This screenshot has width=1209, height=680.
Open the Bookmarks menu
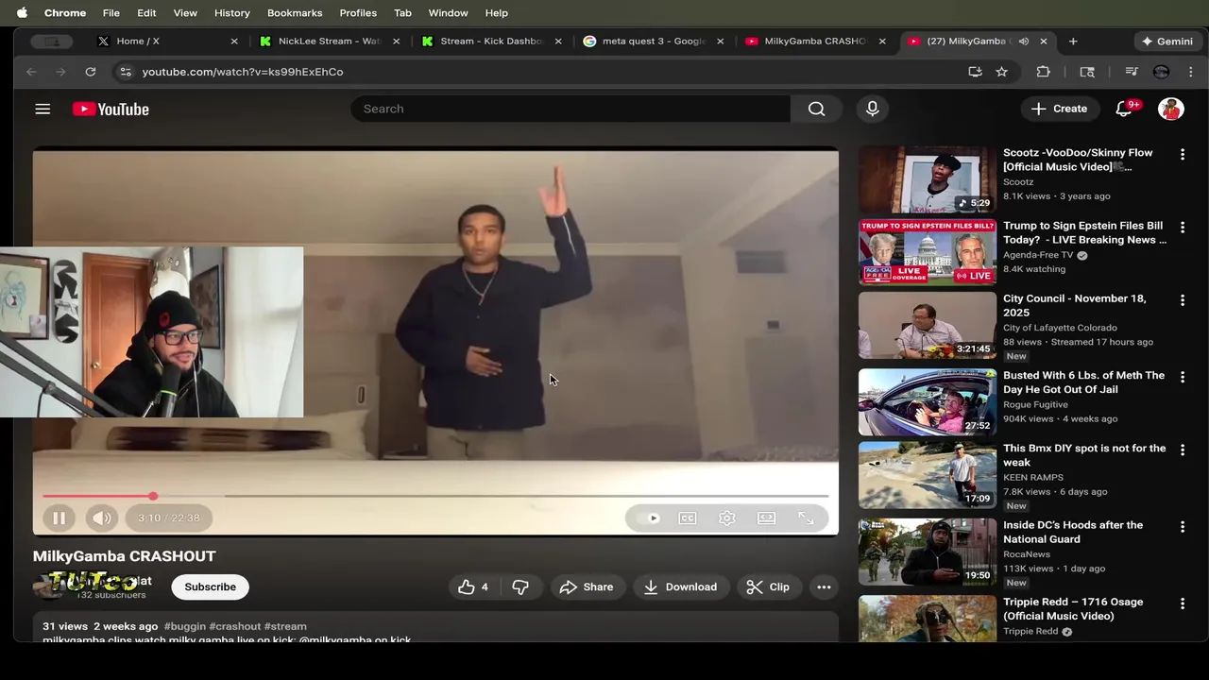point(295,12)
